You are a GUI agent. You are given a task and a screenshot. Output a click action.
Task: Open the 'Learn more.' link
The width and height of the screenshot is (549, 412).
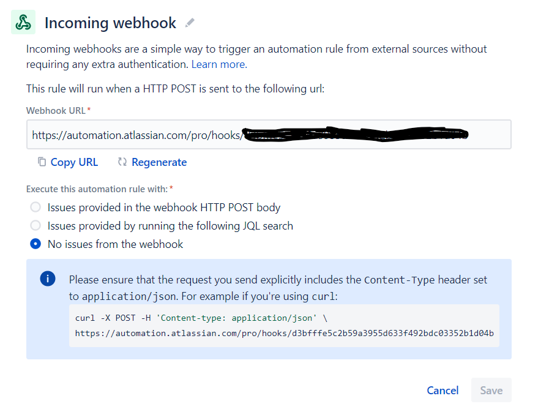click(x=219, y=64)
